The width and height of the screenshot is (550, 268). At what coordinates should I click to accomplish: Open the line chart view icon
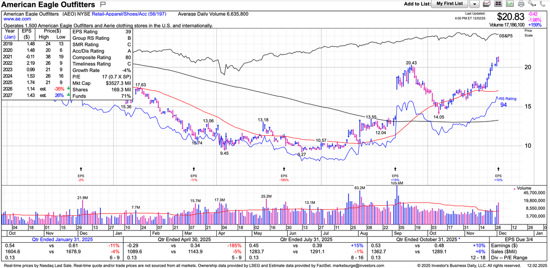point(487,4)
